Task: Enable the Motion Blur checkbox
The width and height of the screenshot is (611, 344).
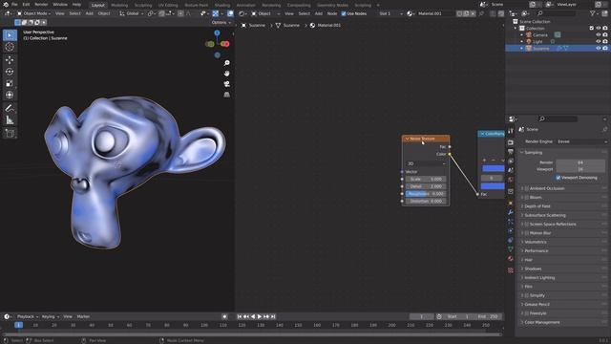Action: click(x=526, y=233)
